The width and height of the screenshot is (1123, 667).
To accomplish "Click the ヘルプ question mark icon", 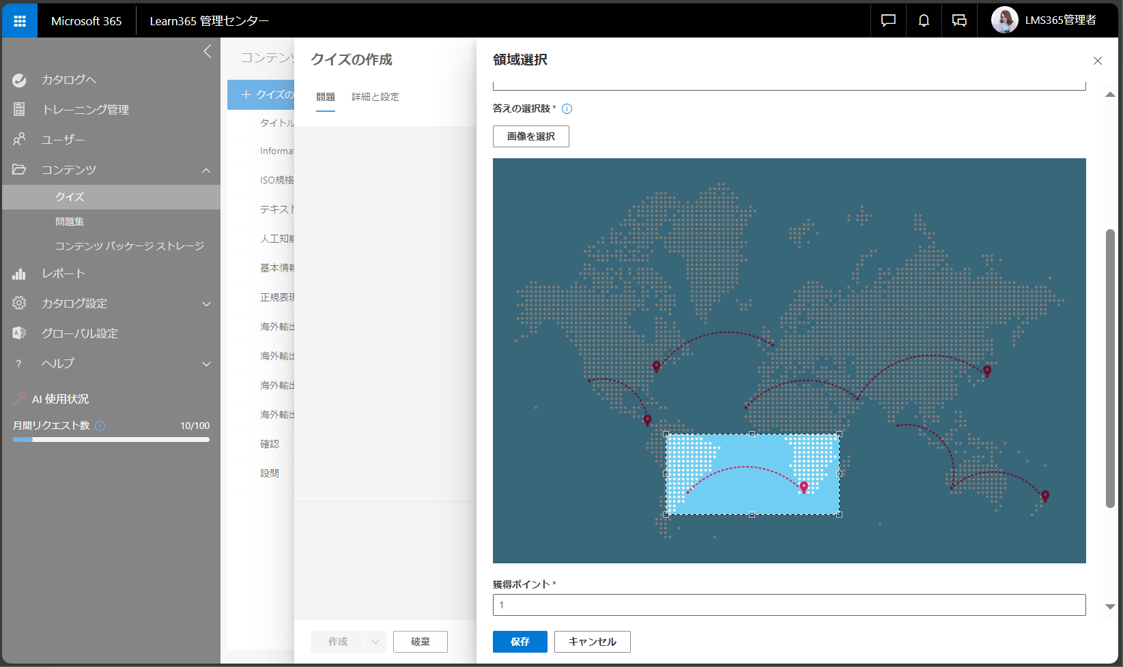I will 19,364.
